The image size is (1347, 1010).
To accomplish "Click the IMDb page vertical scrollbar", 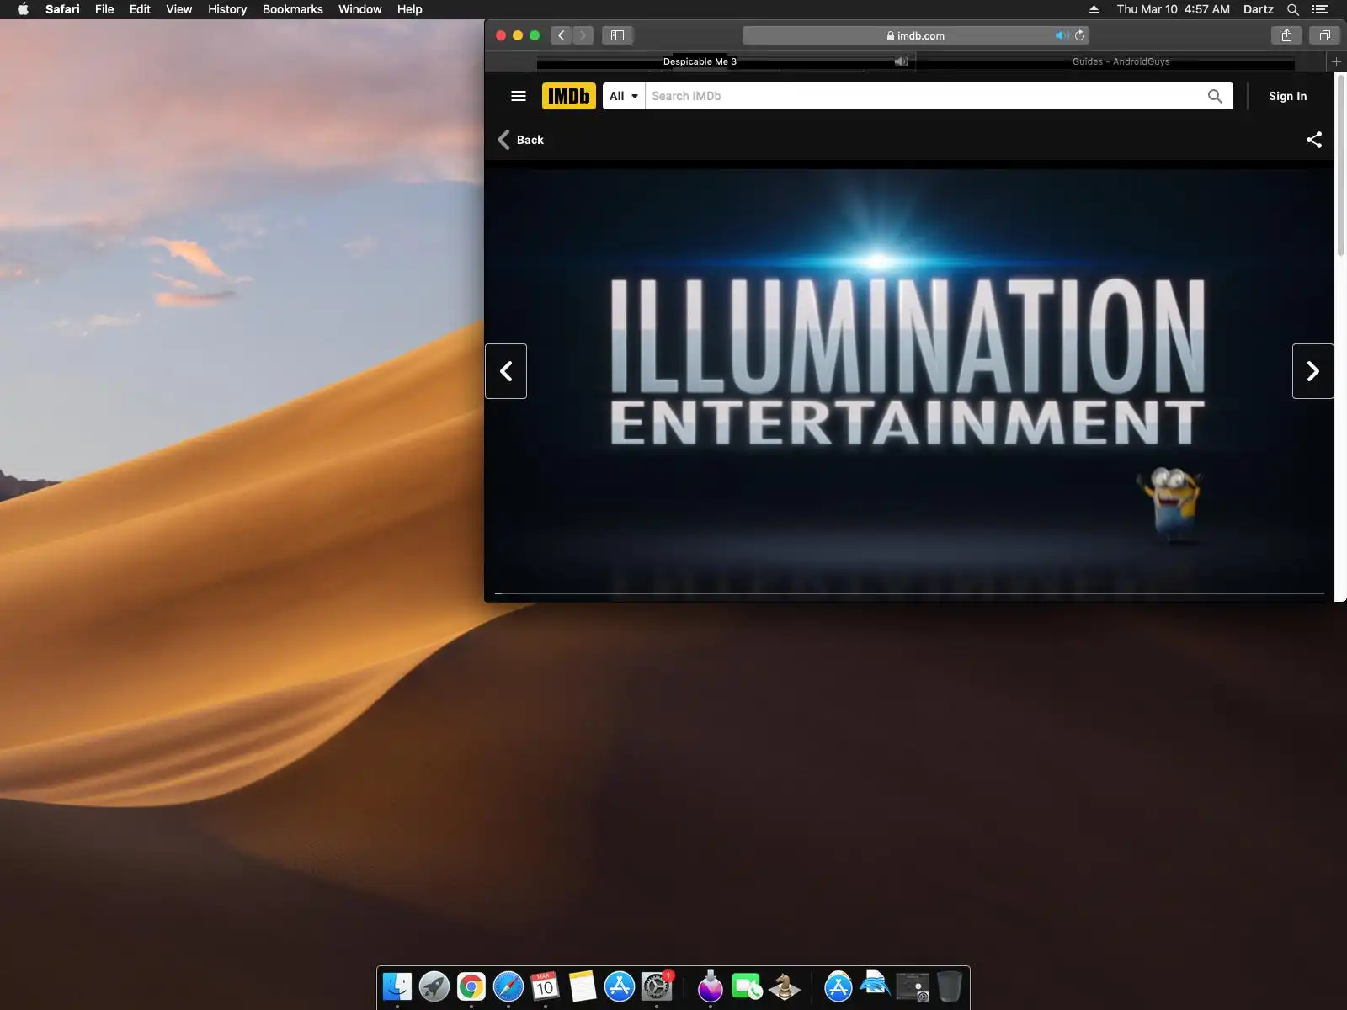I will 1340,164.
